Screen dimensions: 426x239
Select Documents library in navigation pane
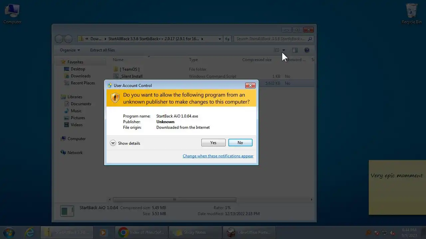81,104
